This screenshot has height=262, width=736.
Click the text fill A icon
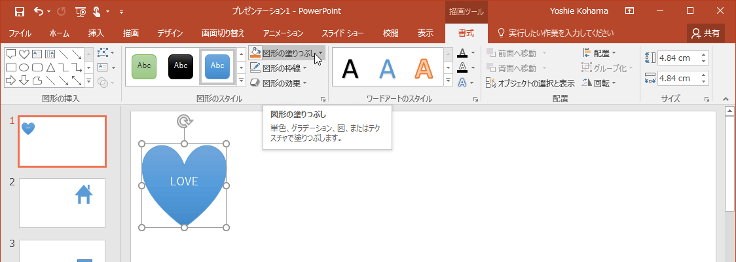tap(462, 53)
